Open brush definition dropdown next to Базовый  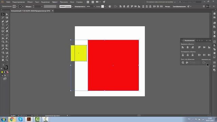pyautogui.click(x=72, y=6)
